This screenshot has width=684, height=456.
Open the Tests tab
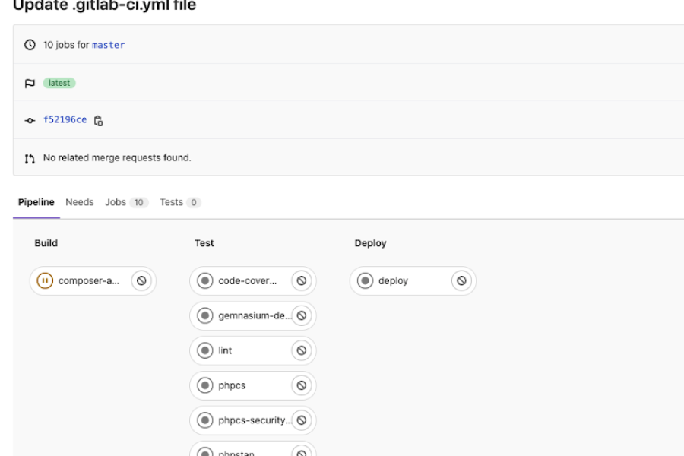tap(172, 202)
